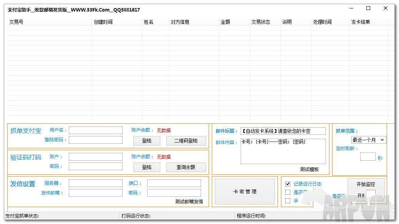Click the 创建时间 column header
Image resolution: width=399 pixels, height=224 pixels.
pos(103,22)
